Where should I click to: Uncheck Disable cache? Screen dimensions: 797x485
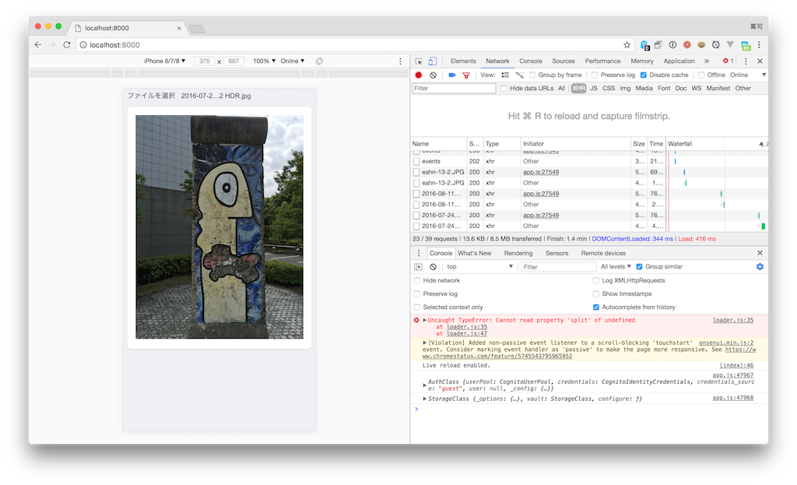click(644, 76)
